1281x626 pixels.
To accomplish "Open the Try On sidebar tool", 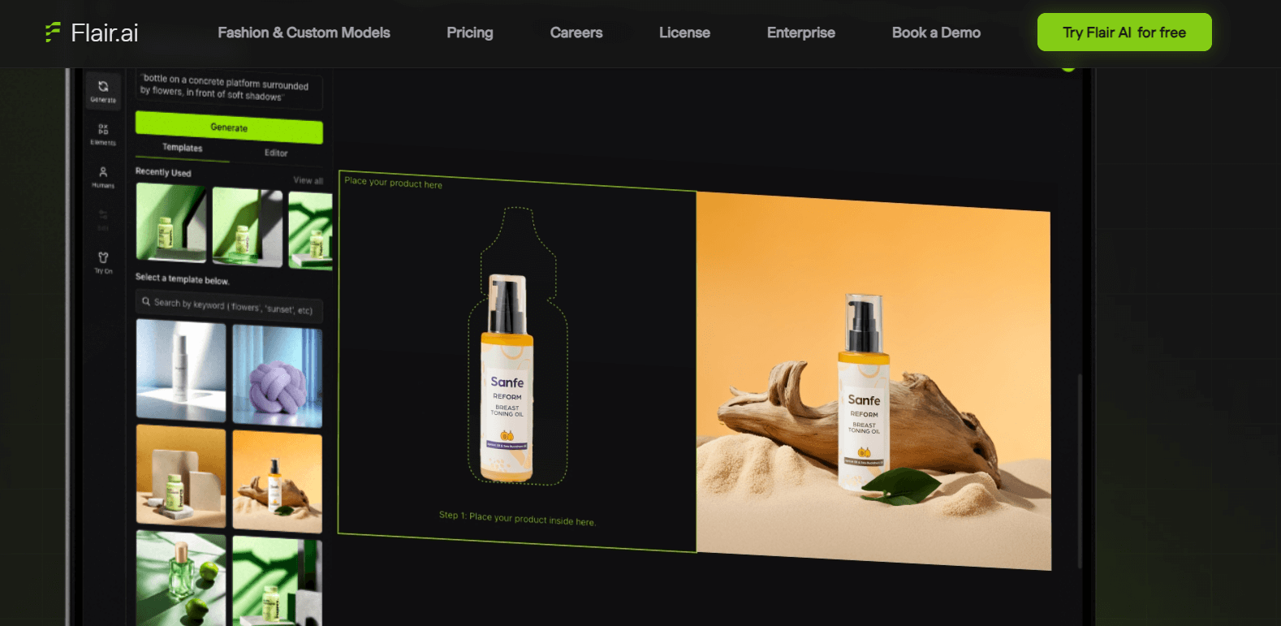I will click(103, 262).
